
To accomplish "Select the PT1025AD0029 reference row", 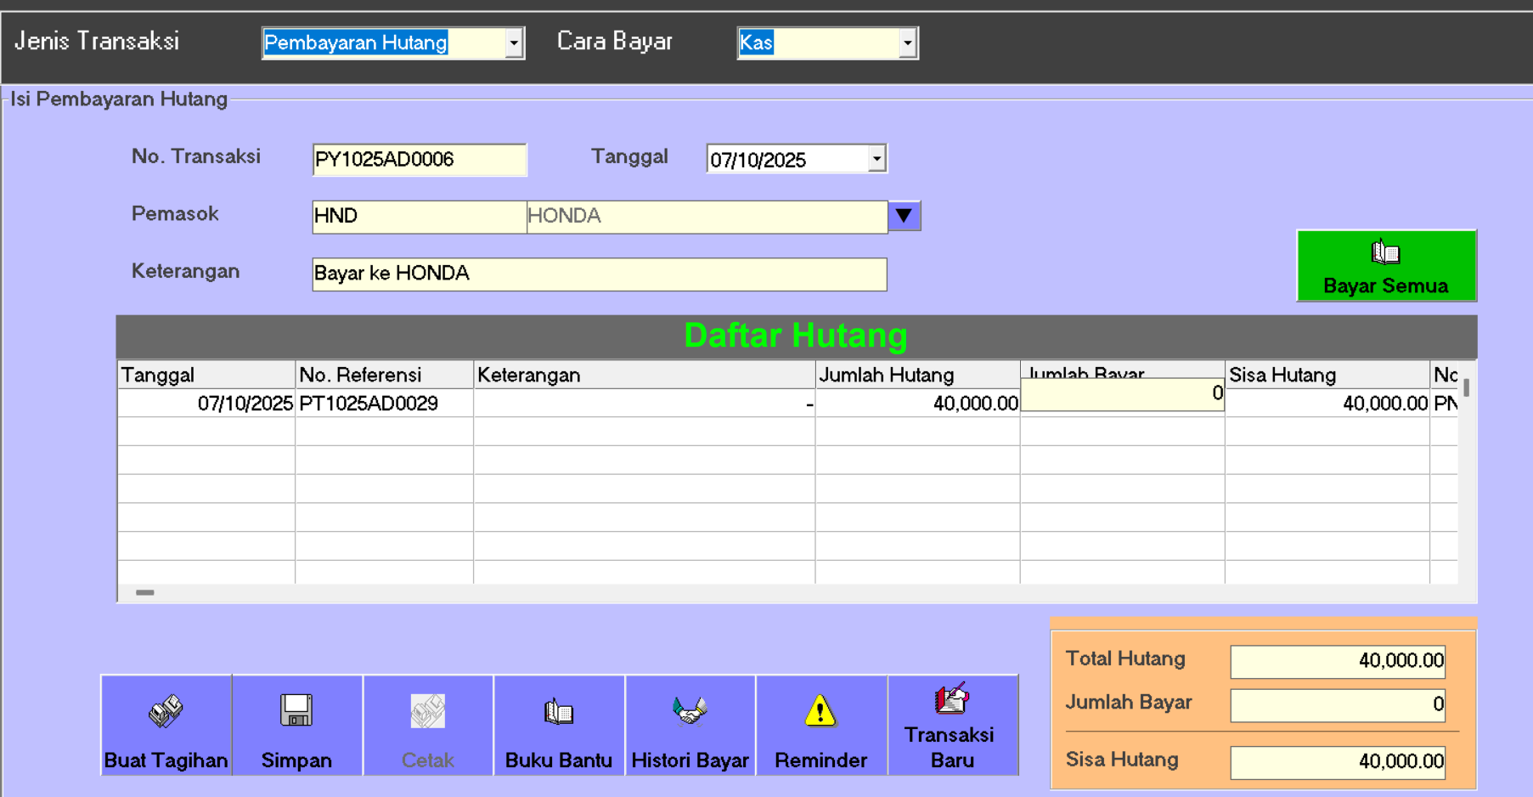I will pos(369,404).
